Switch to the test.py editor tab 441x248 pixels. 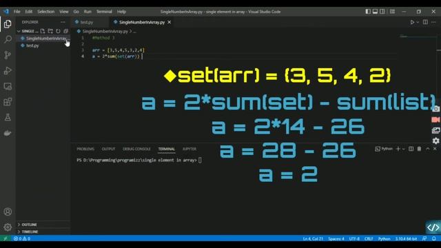coord(87,22)
